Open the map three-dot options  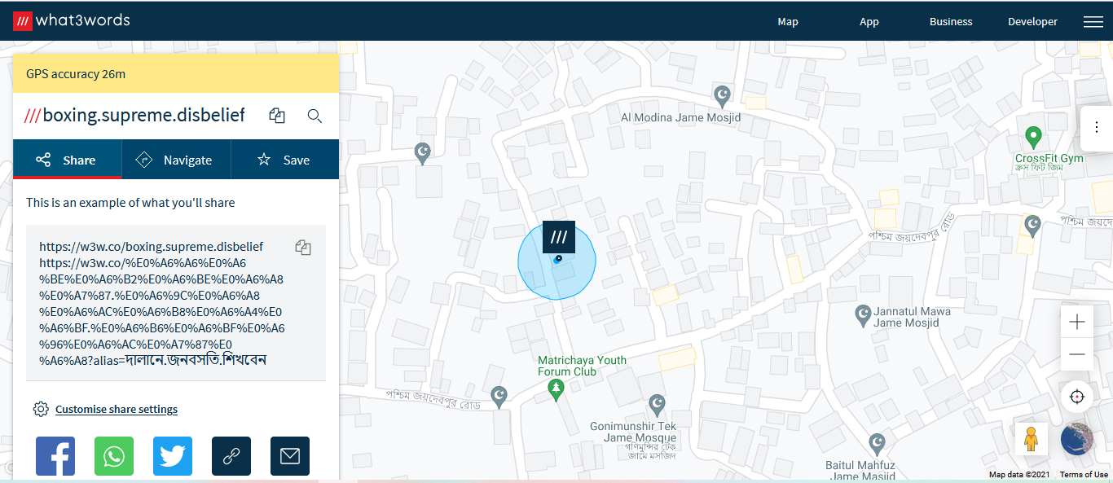point(1097,127)
